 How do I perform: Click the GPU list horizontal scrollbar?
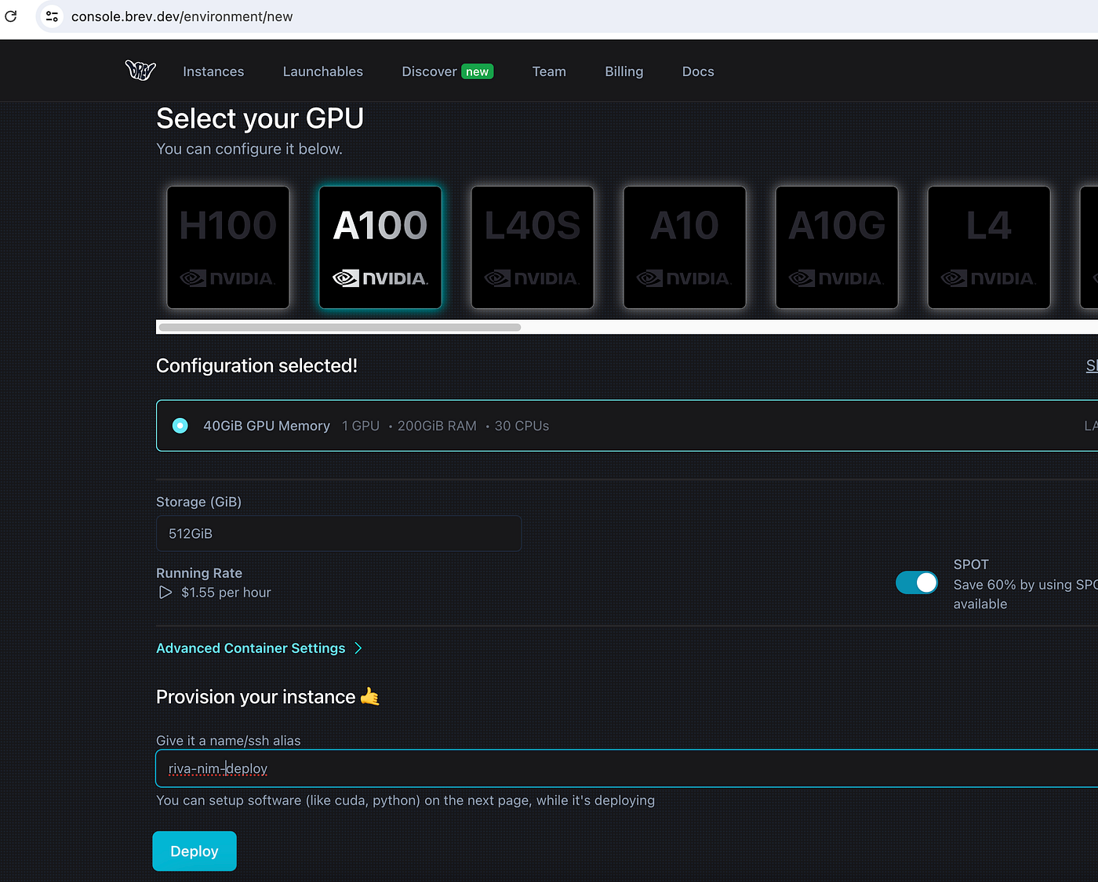tap(340, 327)
